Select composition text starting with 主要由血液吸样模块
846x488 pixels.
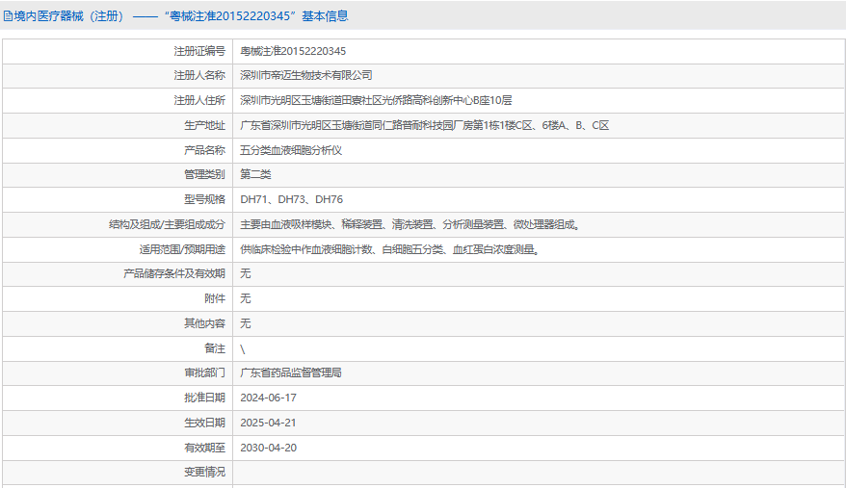click(x=411, y=225)
